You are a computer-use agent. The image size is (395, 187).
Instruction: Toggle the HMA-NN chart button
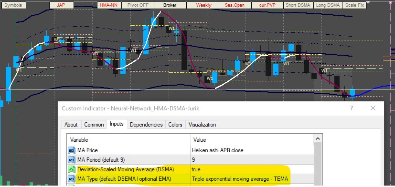click(x=109, y=5)
